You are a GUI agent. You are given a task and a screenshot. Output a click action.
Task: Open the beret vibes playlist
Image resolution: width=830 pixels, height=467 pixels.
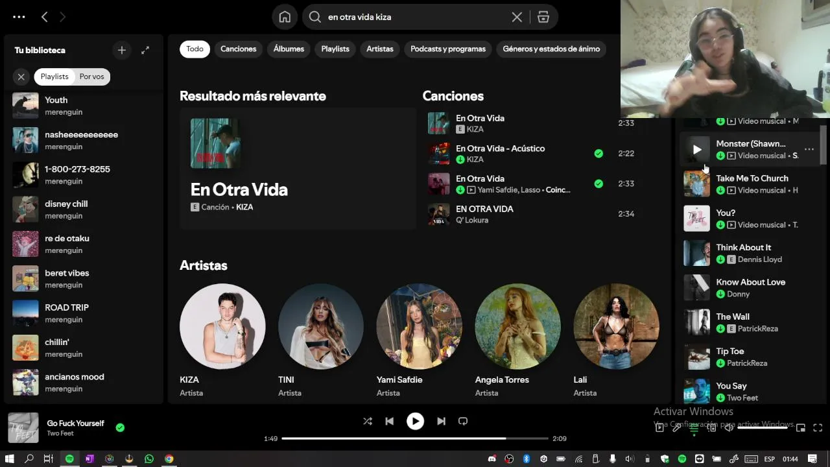pos(84,279)
